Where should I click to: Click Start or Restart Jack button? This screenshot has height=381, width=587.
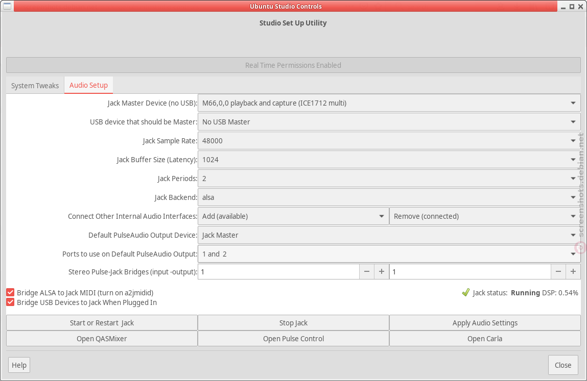point(102,323)
